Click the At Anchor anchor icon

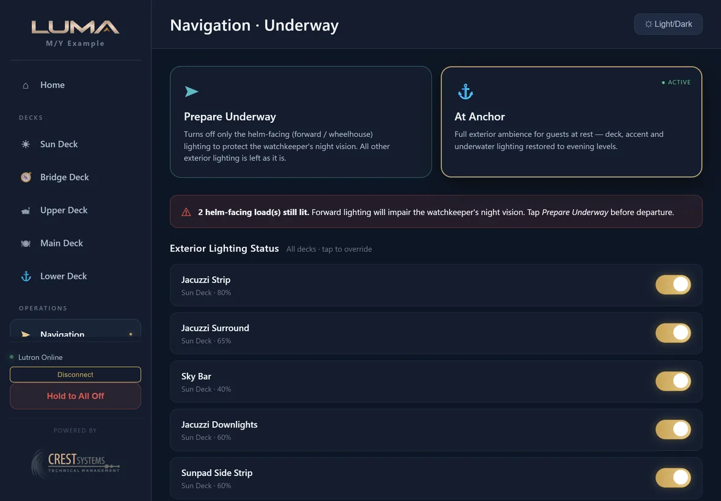pyautogui.click(x=466, y=92)
